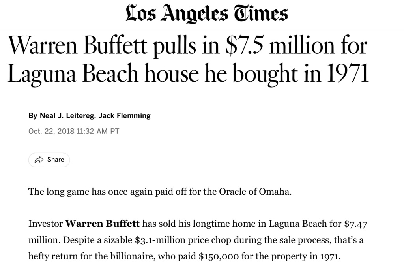Click the Share arrow icon

click(x=39, y=160)
